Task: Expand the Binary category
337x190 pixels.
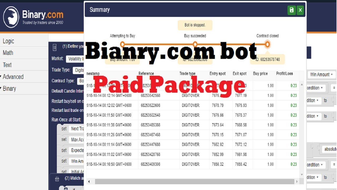Action: coord(9,89)
